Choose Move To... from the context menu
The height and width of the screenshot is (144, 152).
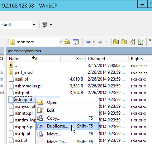point(67,142)
